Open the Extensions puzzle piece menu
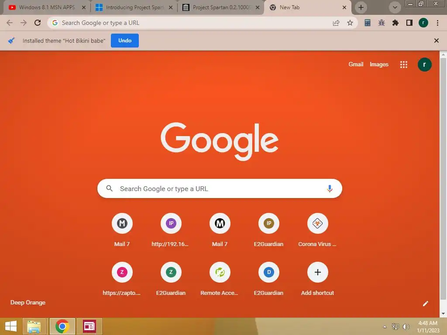This screenshot has height=335, width=447. coord(395,23)
